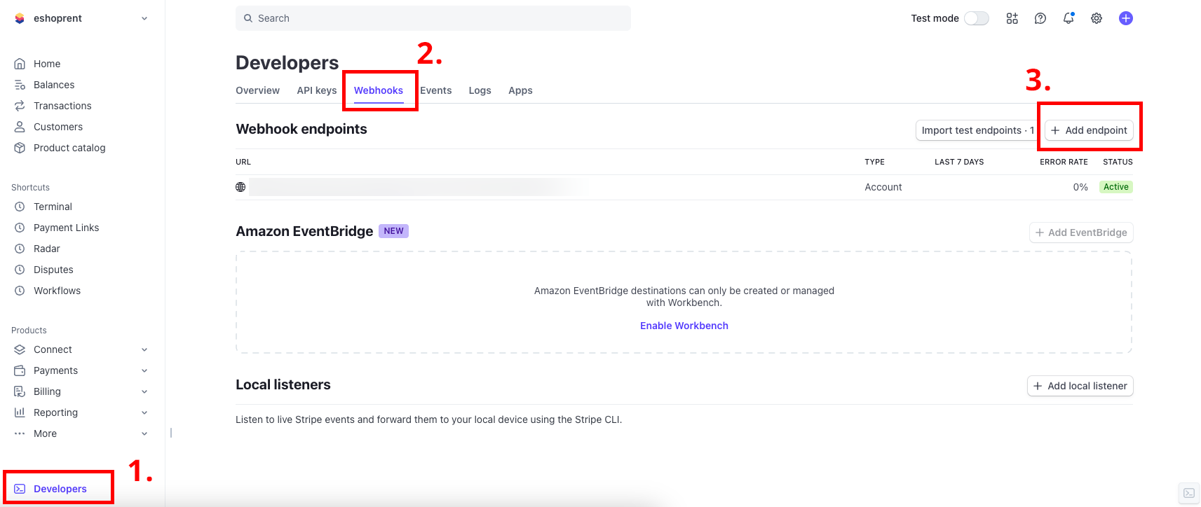
Task: Open the apps grid icon in header
Action: [x=1012, y=18]
